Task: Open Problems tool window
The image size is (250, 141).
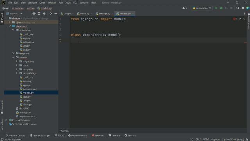Action: [x=98, y=136]
